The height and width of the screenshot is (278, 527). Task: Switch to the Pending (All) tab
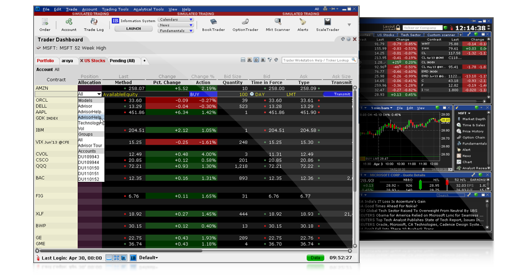point(122,61)
